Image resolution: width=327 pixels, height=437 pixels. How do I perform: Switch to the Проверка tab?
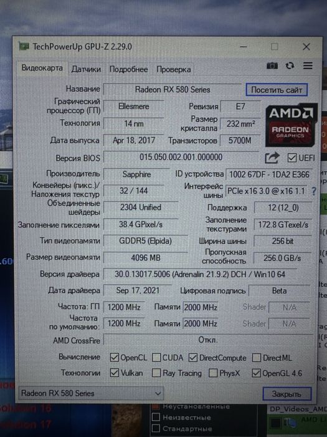pos(174,69)
